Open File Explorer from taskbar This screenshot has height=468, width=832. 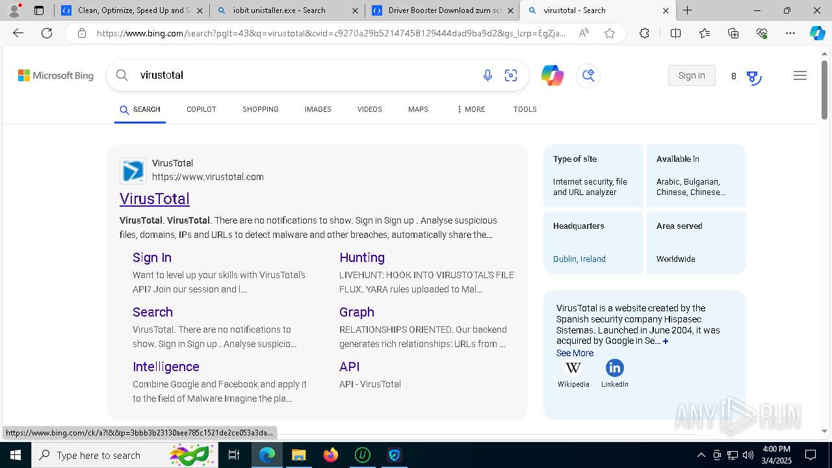coord(298,455)
